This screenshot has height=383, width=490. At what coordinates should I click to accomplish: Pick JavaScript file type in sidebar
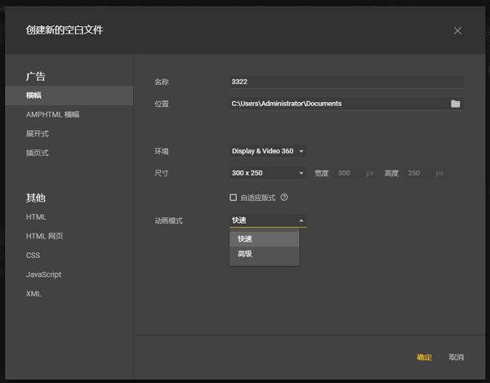coord(43,274)
